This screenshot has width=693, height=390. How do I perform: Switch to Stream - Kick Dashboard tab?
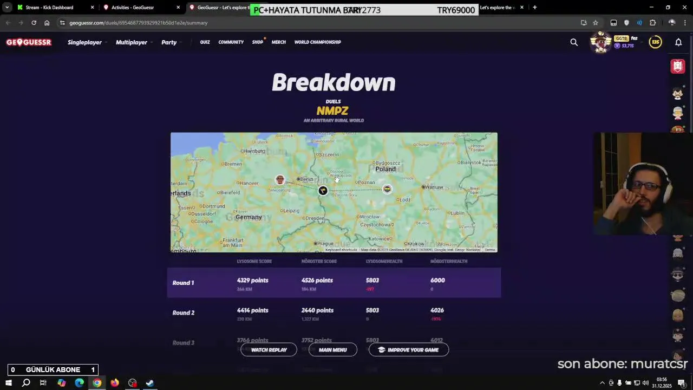pos(49,8)
